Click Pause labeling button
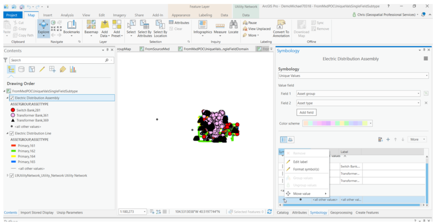Screen dimensions: 436x224 (x=250, y=23)
